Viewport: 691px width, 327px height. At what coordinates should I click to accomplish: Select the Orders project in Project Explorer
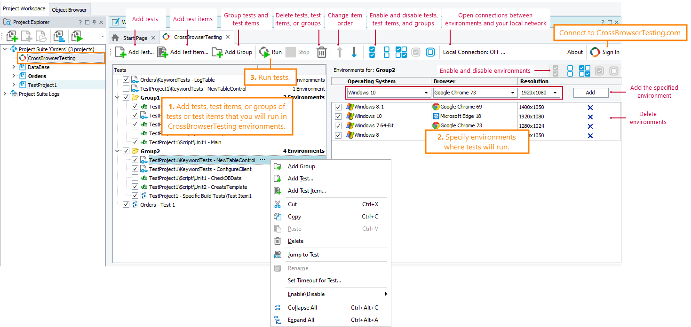(37, 76)
